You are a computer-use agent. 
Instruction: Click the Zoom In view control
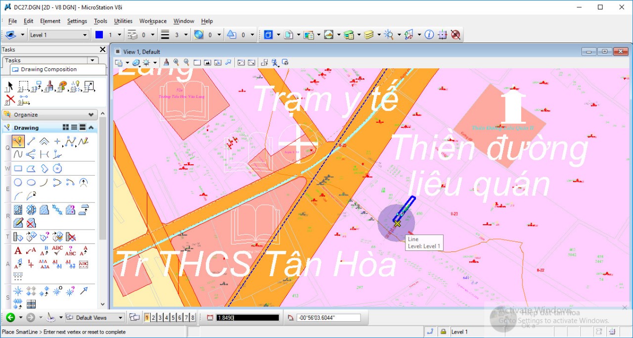[x=176, y=63]
